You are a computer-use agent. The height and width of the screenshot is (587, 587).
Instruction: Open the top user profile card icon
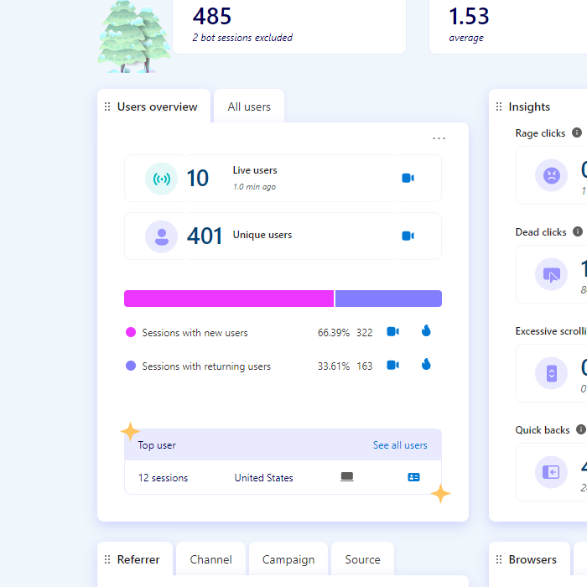tap(413, 477)
